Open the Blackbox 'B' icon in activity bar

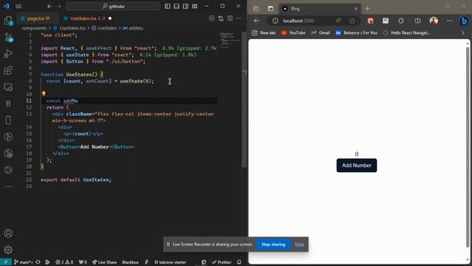click(8, 103)
